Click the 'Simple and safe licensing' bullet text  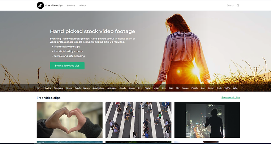(69, 56)
